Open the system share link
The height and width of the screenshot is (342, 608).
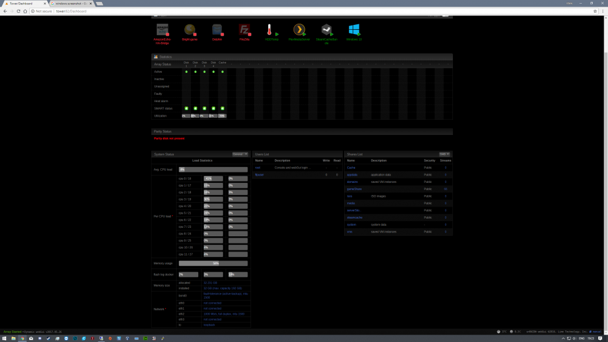(351, 225)
